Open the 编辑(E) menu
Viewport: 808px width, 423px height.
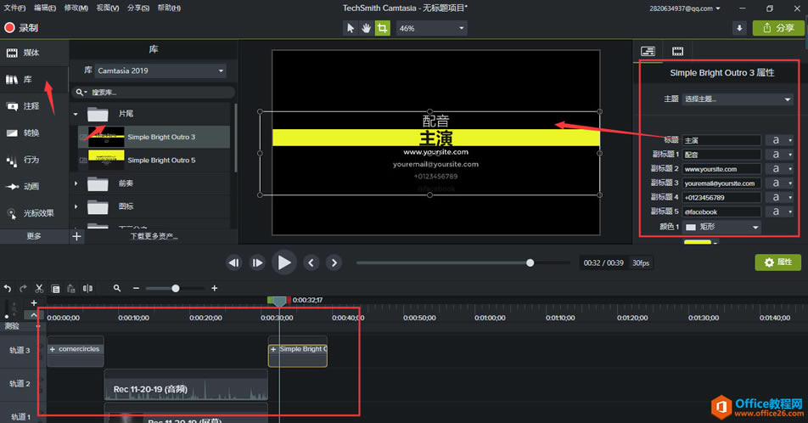[45, 8]
